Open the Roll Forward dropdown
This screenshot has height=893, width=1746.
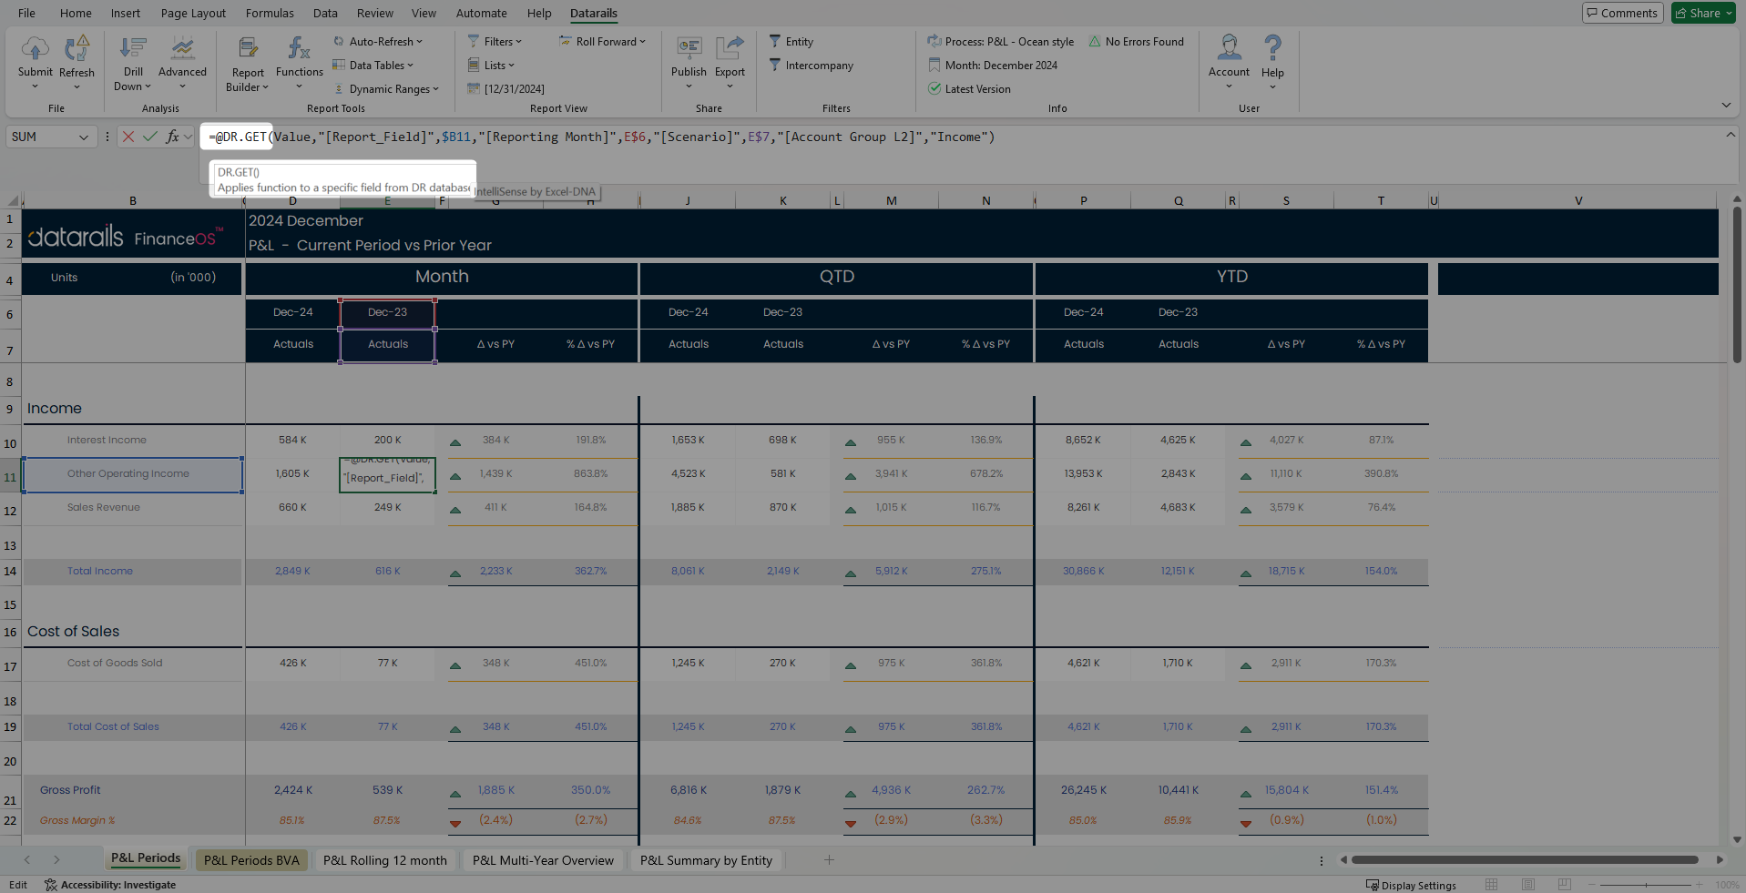click(602, 42)
